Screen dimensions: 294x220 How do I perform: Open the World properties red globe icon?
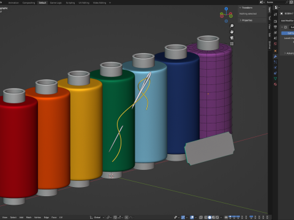point(275,43)
